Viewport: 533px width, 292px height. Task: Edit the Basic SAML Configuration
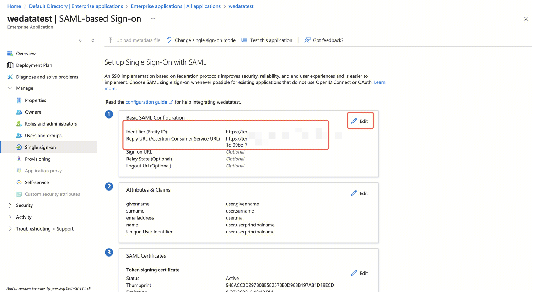coord(360,121)
